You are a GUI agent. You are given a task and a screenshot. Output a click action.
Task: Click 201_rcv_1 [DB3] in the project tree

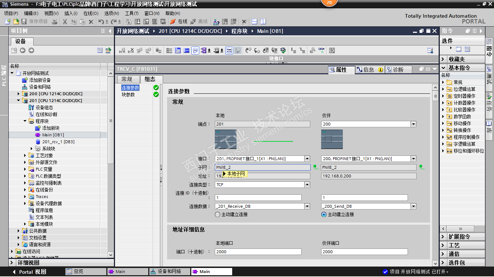(x=58, y=142)
